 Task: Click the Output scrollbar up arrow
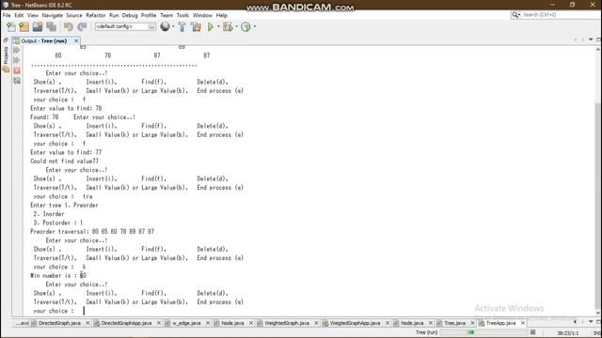(598, 50)
